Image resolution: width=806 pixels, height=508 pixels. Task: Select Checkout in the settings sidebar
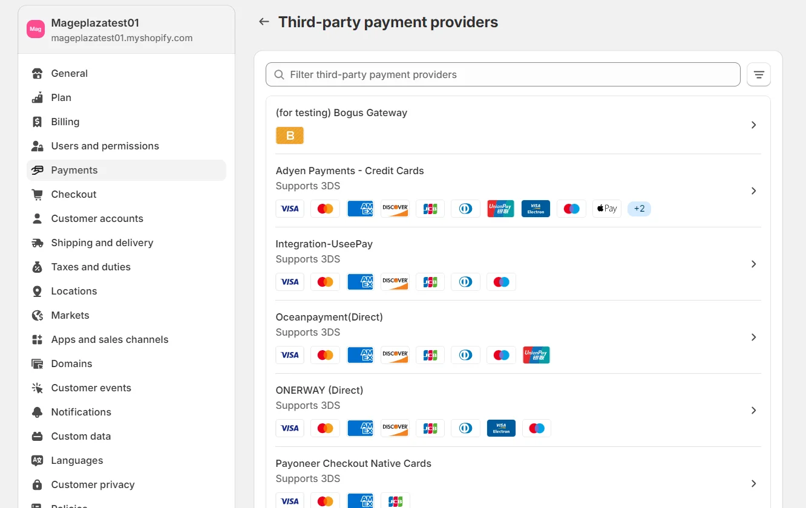tap(74, 194)
